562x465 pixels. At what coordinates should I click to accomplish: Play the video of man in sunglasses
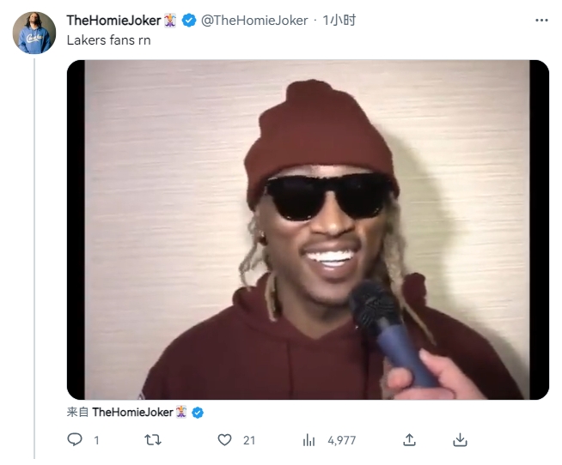(x=308, y=230)
